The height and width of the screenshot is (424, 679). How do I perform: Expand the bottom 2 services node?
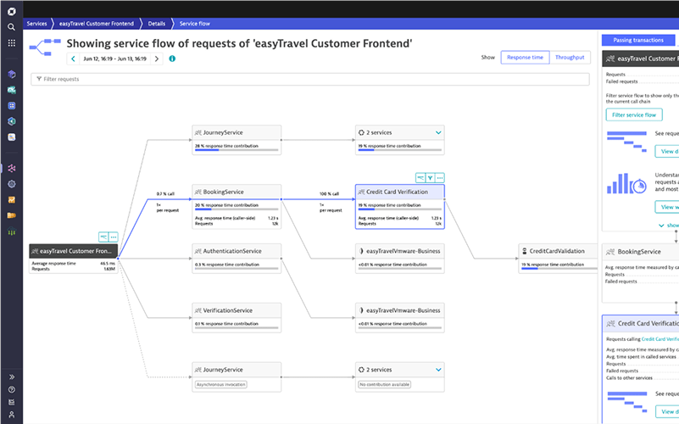click(438, 370)
